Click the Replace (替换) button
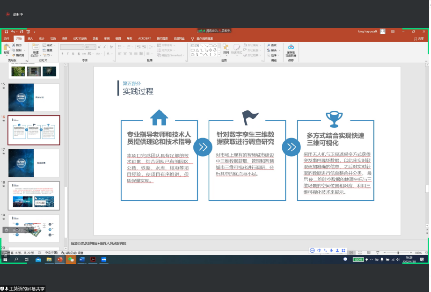Viewport: 431px width, 292px height. pos(272,50)
